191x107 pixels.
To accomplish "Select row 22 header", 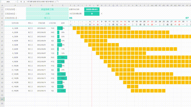I will coord(2,91).
